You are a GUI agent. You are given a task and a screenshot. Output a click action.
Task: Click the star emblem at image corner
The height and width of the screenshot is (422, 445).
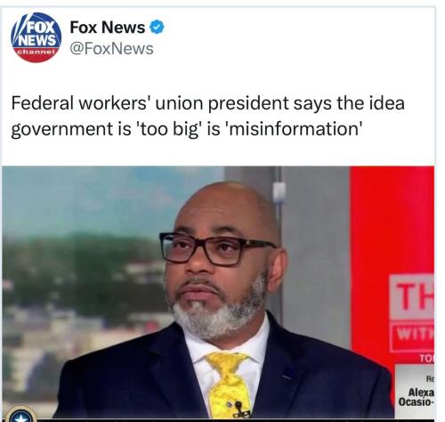(x=21, y=414)
